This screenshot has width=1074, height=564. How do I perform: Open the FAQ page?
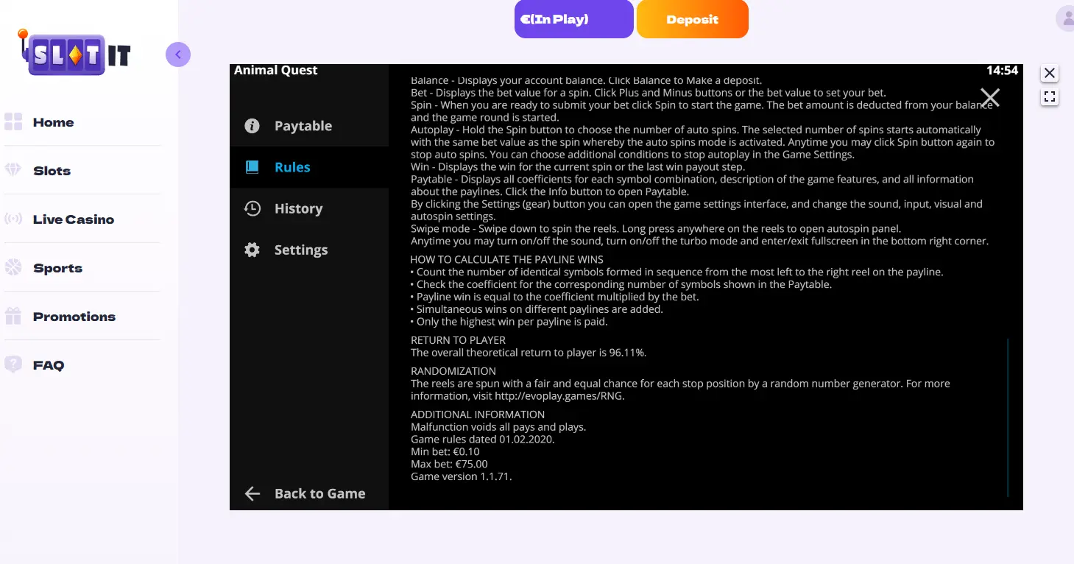[x=49, y=365]
